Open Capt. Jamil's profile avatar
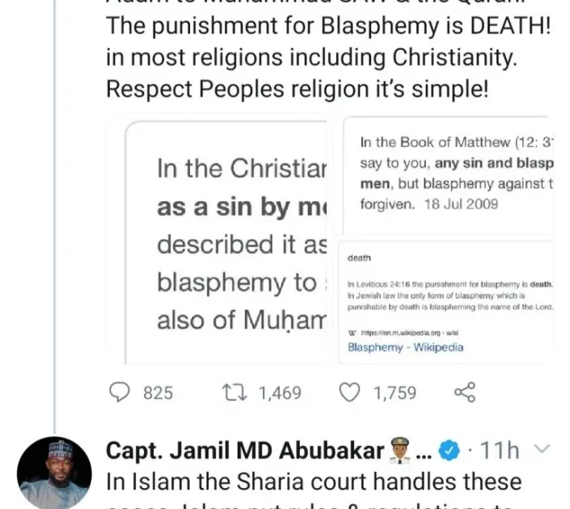Viewport: 570px width, 509px height. [x=54, y=473]
